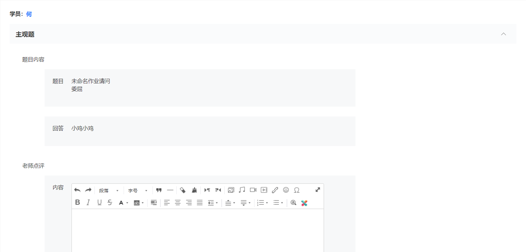Click the student name link 何
This screenshot has height=252, width=526.
tap(29, 14)
